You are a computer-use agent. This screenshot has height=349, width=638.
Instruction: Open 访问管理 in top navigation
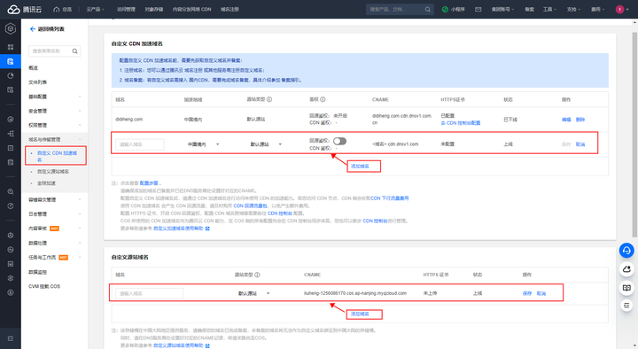click(126, 10)
